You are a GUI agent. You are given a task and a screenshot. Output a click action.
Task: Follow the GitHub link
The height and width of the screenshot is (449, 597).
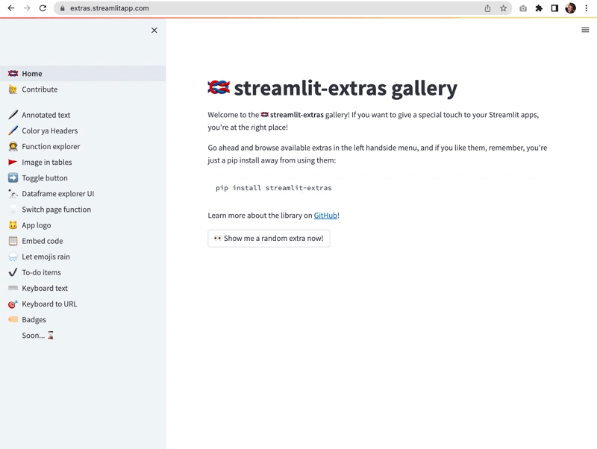coord(325,216)
